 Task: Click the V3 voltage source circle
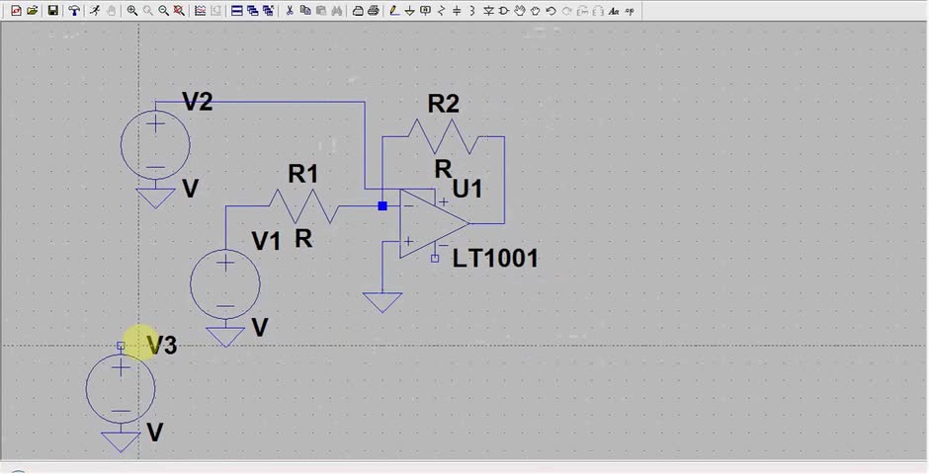click(121, 389)
